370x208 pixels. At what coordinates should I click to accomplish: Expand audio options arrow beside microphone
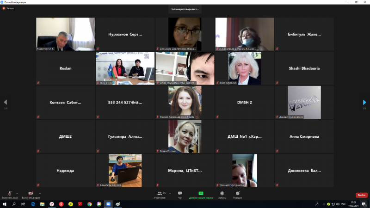click(18, 193)
